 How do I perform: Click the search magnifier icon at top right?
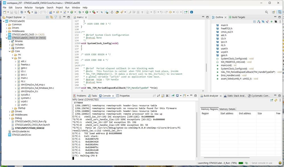click(267, 12)
